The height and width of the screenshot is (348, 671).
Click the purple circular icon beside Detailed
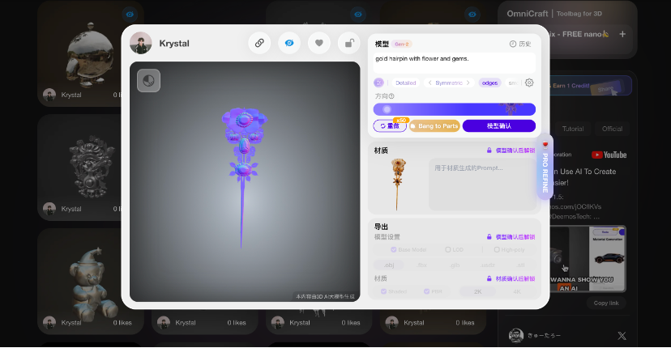378,83
